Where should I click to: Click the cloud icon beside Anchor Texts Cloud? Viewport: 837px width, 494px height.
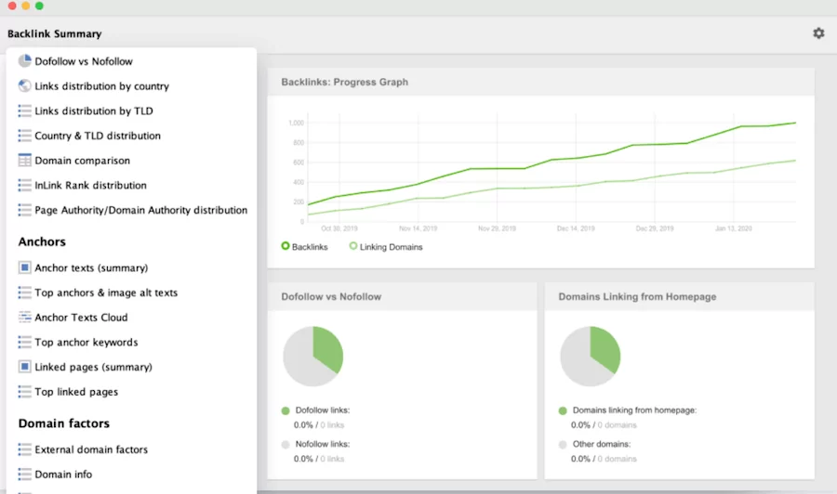24,317
